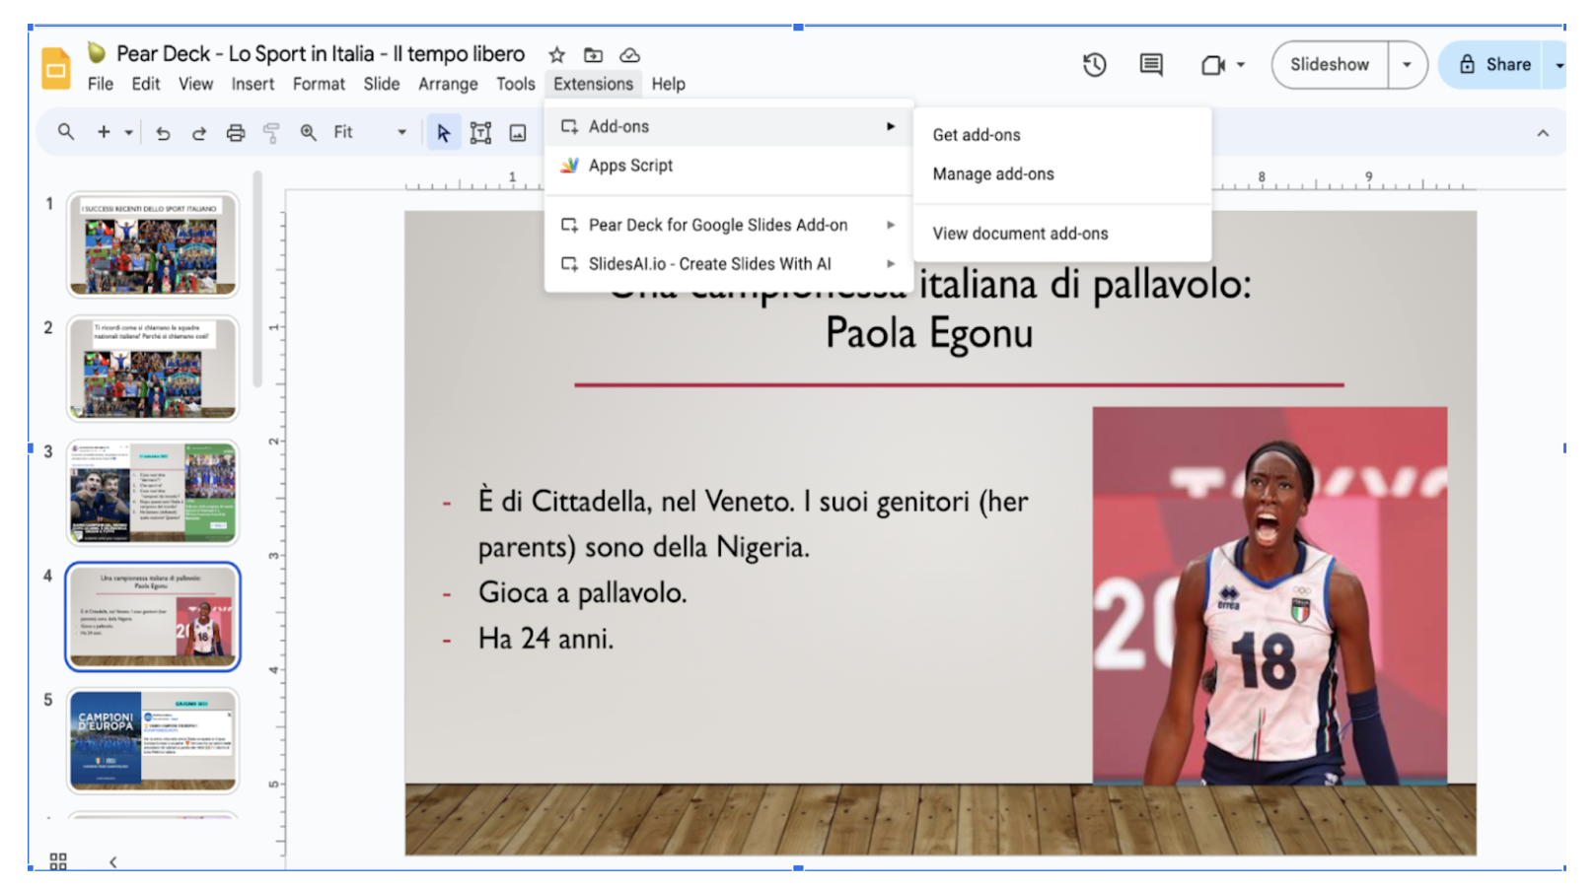
Task: Toggle the grid view button
Action: click(x=58, y=861)
